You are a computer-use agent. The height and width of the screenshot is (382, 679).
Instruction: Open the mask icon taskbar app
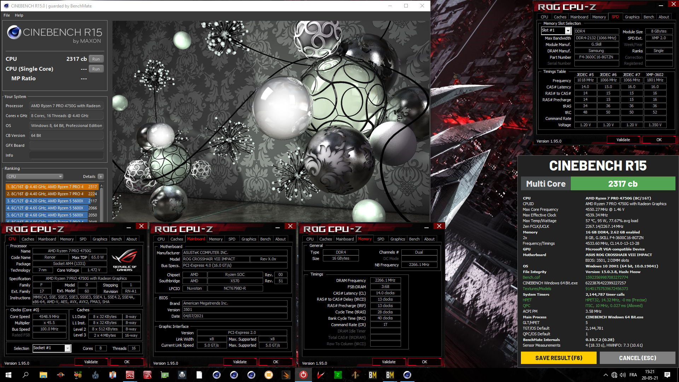182,375
